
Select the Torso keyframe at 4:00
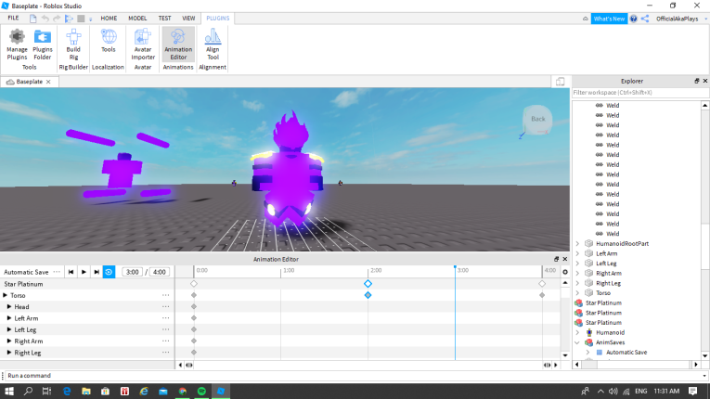(542, 295)
